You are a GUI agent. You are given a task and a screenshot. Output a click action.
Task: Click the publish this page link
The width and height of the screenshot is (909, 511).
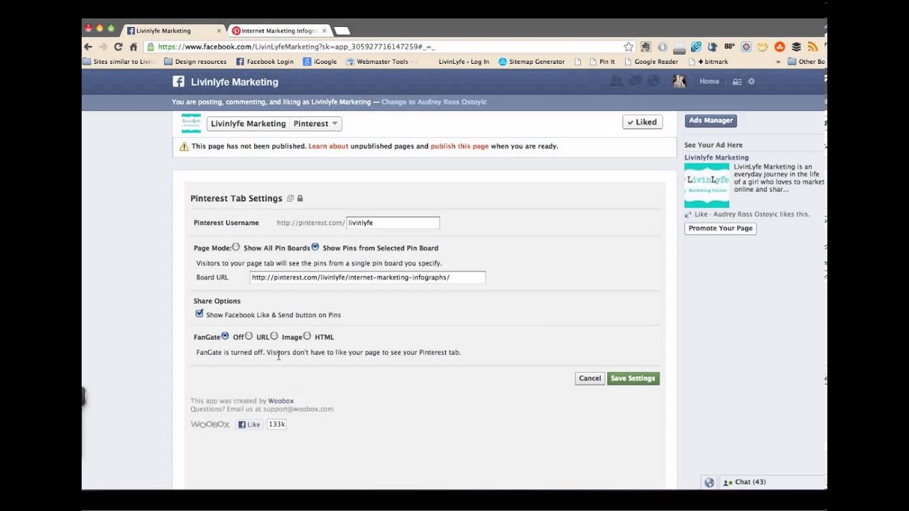pos(459,146)
